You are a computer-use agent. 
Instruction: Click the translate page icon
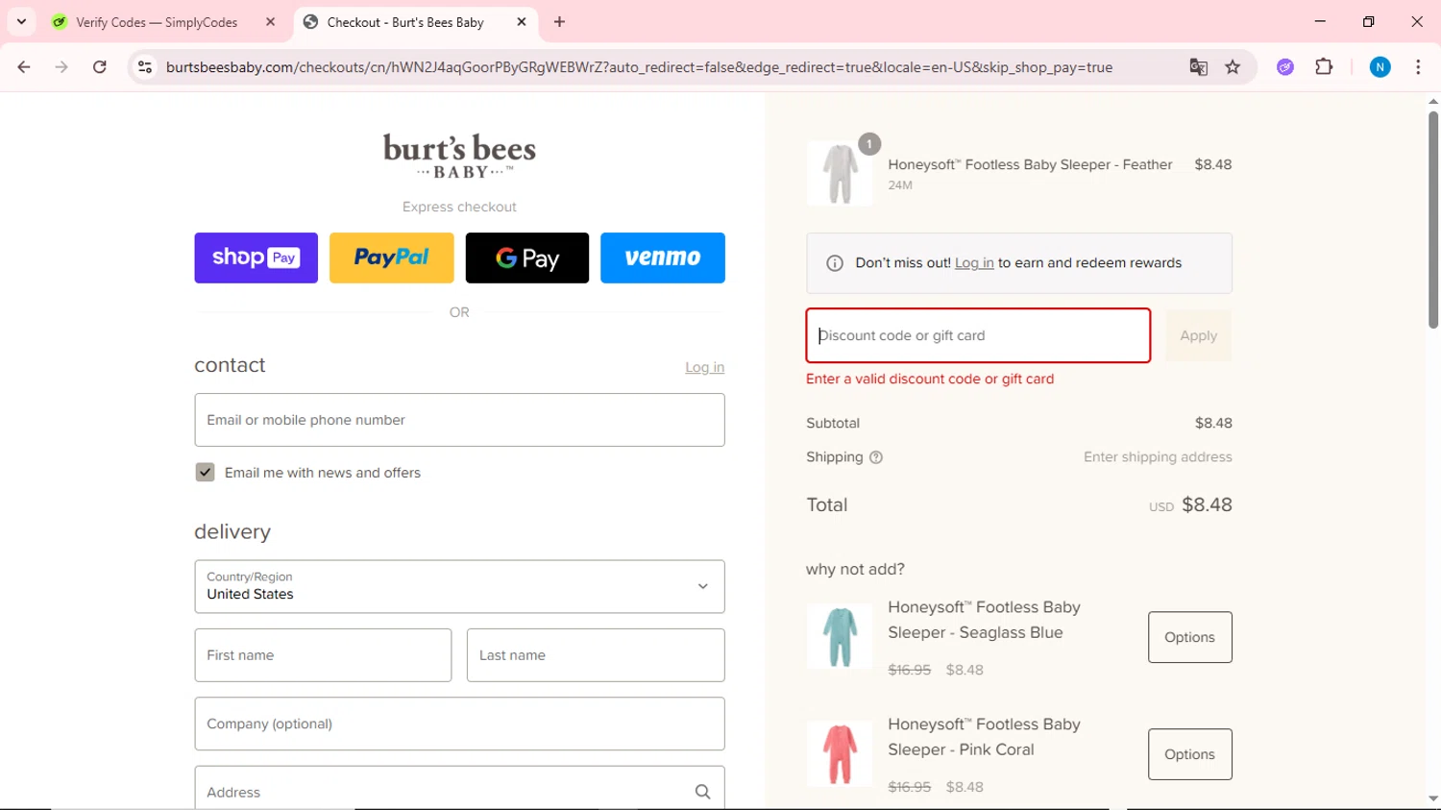(x=1198, y=67)
